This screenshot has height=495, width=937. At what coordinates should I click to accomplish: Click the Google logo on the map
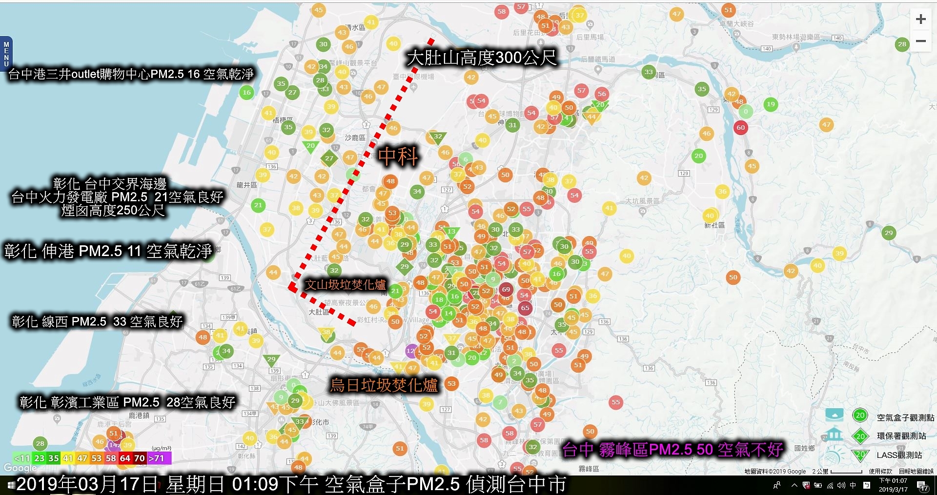coord(20,468)
